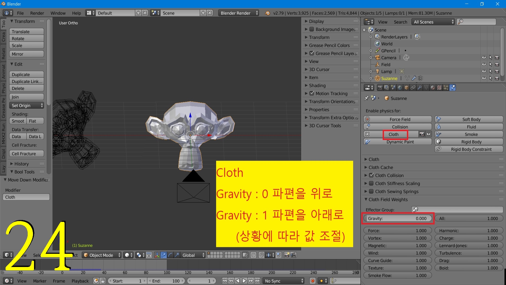
Task: Open the Render Layers properties tab
Action: click(x=387, y=88)
